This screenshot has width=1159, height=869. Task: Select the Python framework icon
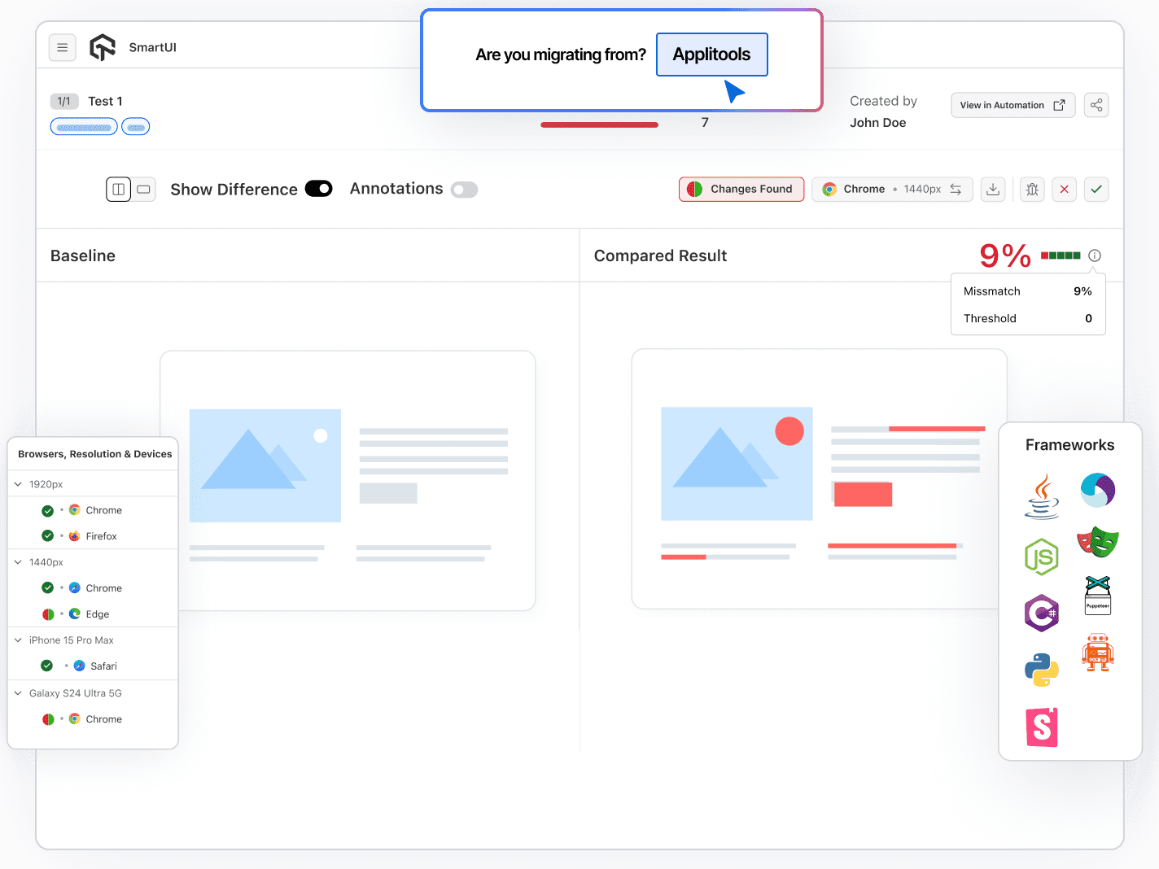pos(1042,670)
